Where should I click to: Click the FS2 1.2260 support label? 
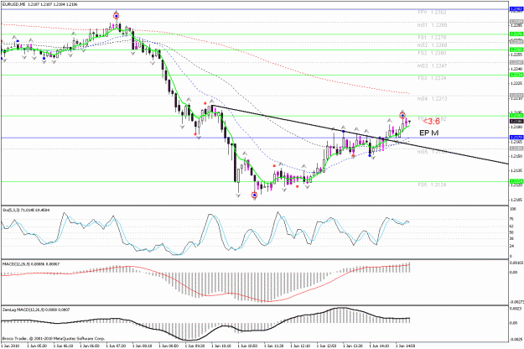[x=432, y=53]
